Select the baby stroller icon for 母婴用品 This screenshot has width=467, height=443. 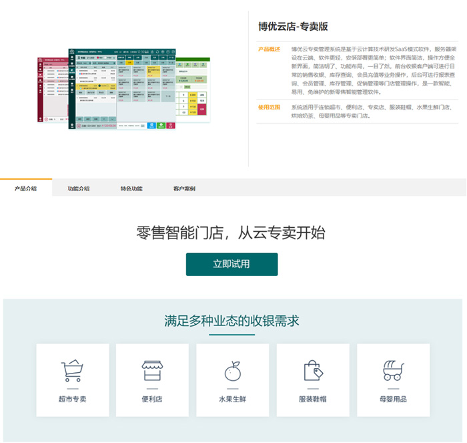(392, 370)
